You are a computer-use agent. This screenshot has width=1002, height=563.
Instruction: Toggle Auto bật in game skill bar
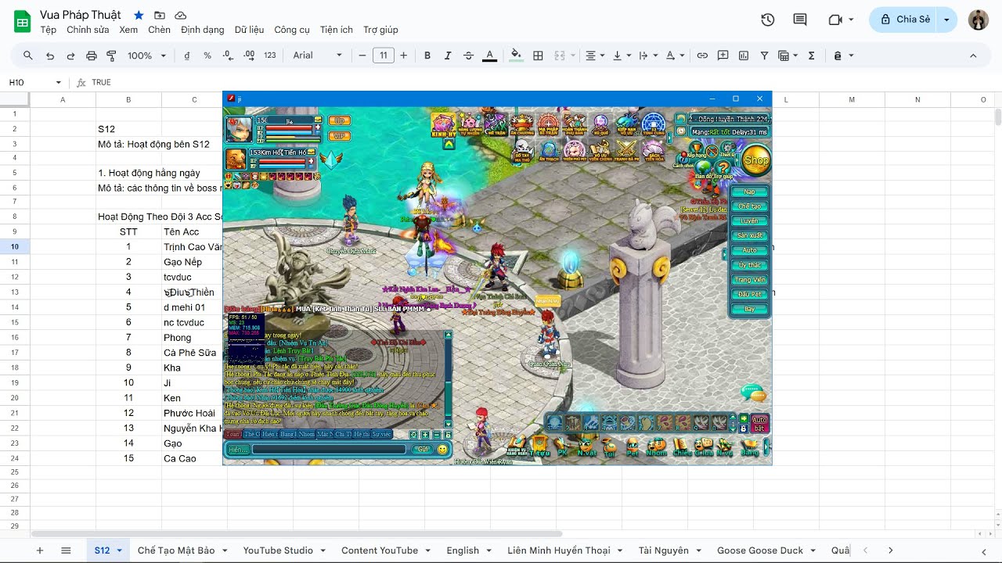coord(759,424)
